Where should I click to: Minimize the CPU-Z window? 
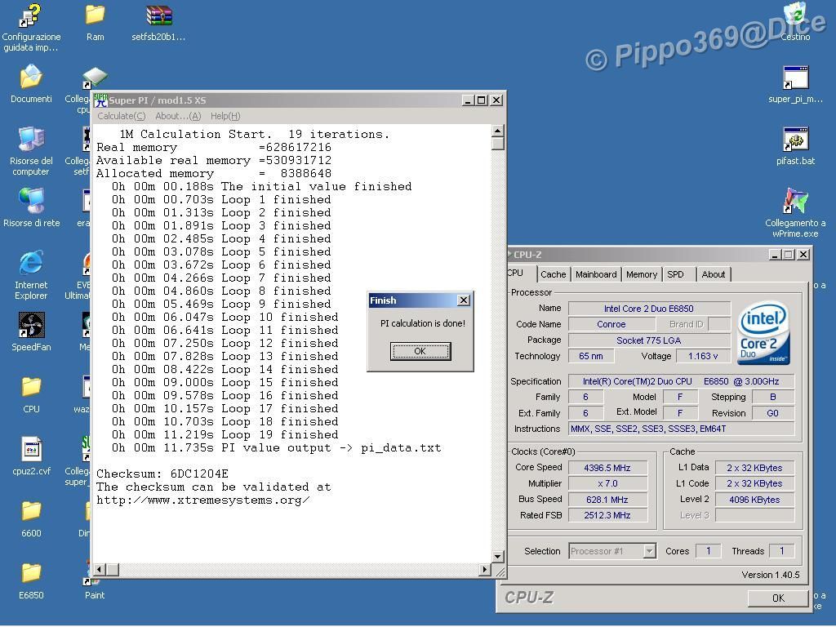[776, 255]
